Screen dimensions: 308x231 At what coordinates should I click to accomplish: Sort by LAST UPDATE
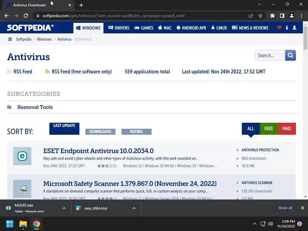coord(64,129)
